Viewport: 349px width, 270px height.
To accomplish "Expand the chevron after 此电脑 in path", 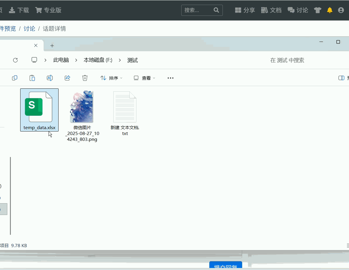I will [76, 60].
